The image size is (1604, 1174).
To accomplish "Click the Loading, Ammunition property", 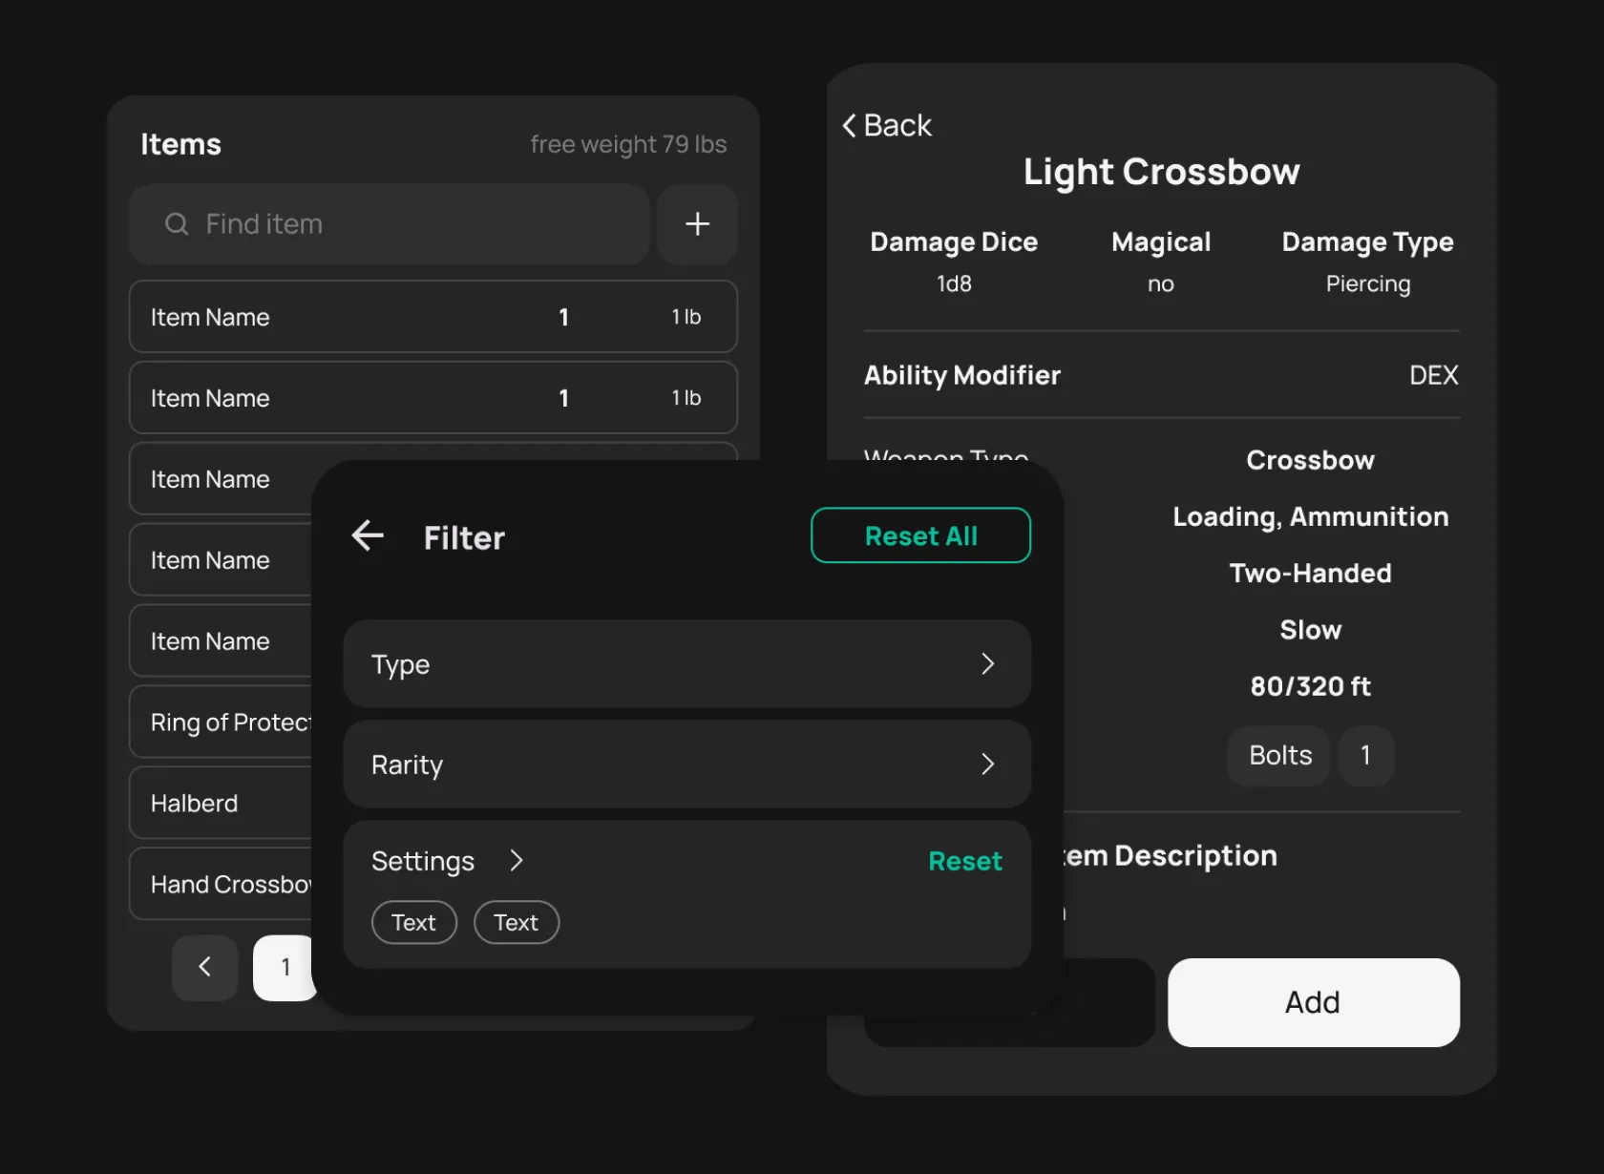I will point(1310,516).
